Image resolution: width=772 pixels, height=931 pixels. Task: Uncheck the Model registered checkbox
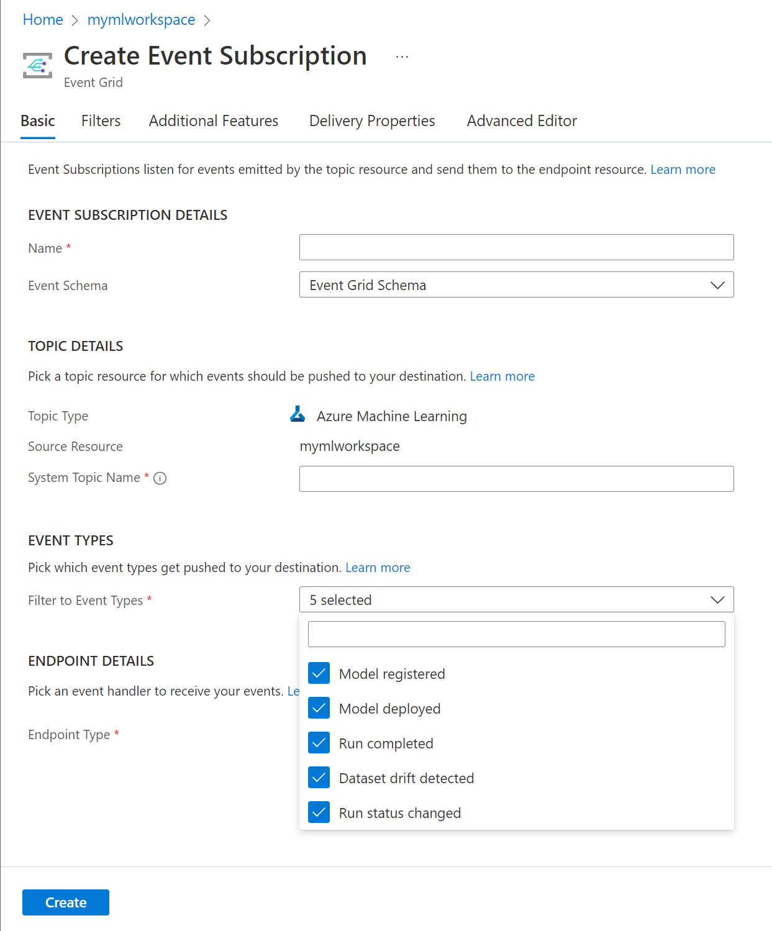coord(319,673)
